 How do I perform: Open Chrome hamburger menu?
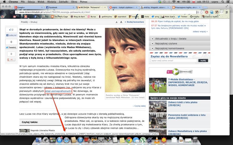(227, 12)
